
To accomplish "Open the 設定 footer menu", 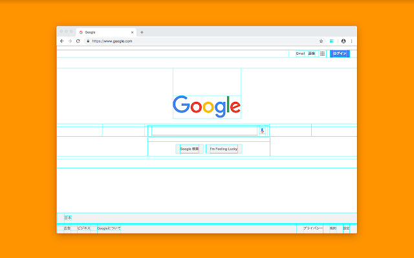I will pyautogui.click(x=346, y=228).
